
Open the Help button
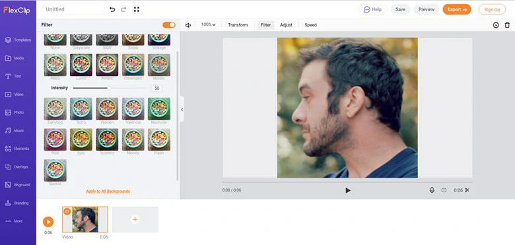(x=372, y=9)
